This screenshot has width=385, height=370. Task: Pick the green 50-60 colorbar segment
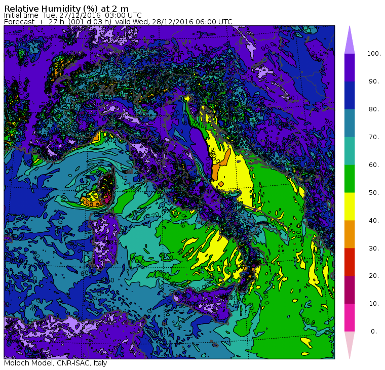coord(350,179)
